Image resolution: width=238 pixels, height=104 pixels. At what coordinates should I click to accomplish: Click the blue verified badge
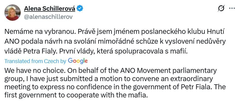pyautogui.click(x=80, y=8)
